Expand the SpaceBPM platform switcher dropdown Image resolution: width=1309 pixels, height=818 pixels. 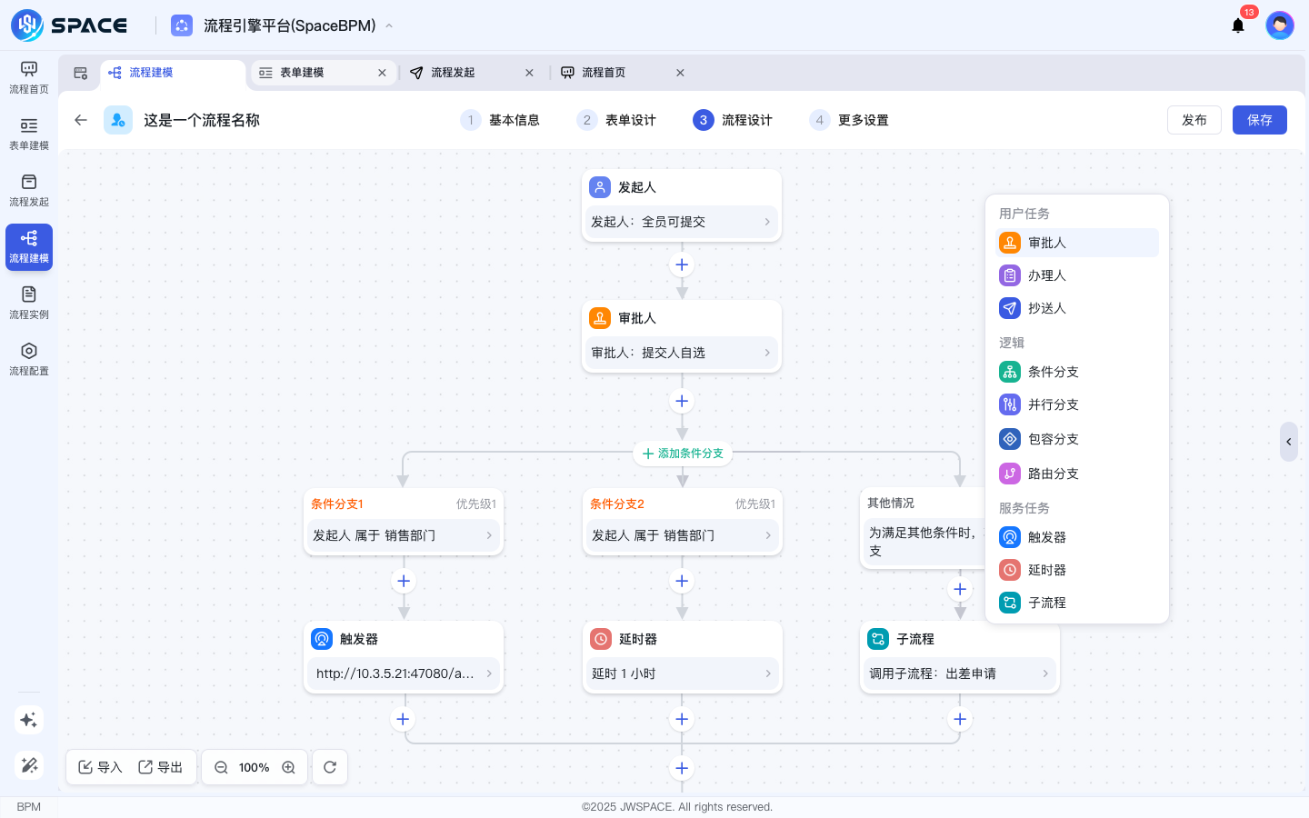click(389, 25)
